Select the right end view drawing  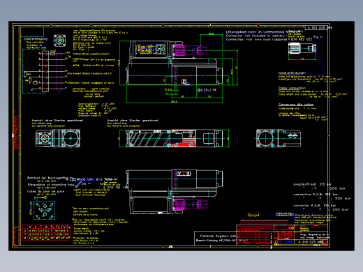coord(279,138)
